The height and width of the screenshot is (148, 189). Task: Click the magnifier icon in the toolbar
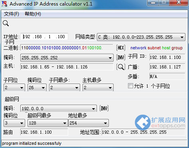(x=6, y=23)
